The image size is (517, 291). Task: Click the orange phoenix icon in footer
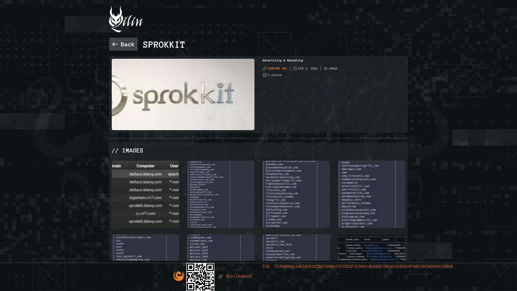(179, 276)
